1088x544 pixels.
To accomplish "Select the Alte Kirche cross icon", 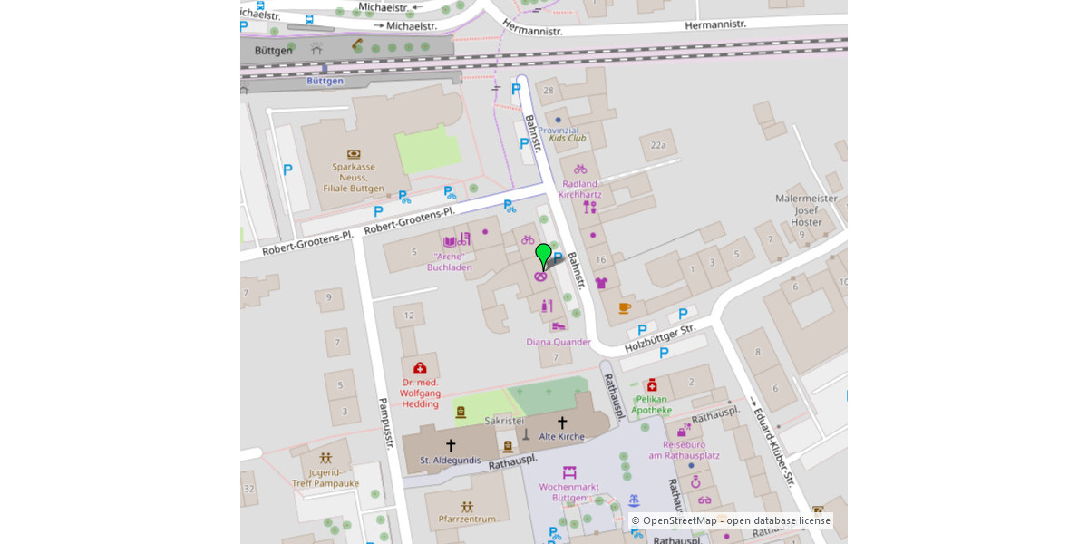I will point(562,423).
